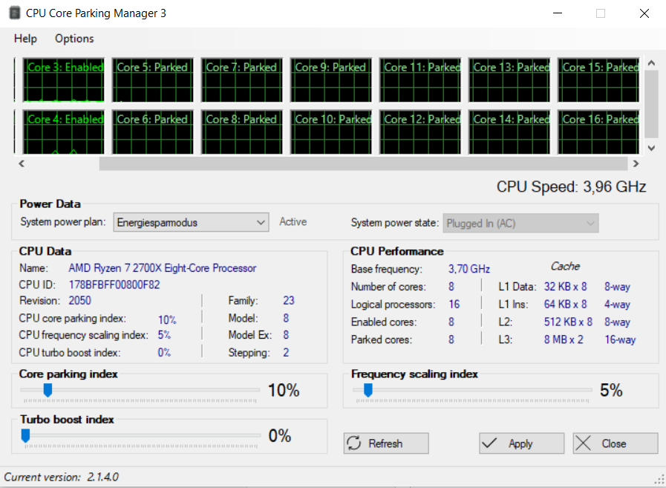Select the Core 3 Enabled graph
The image size is (666, 488).
[64, 80]
